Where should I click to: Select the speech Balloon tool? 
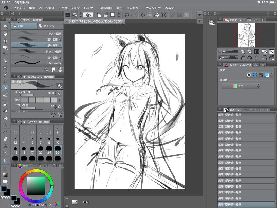(5, 181)
